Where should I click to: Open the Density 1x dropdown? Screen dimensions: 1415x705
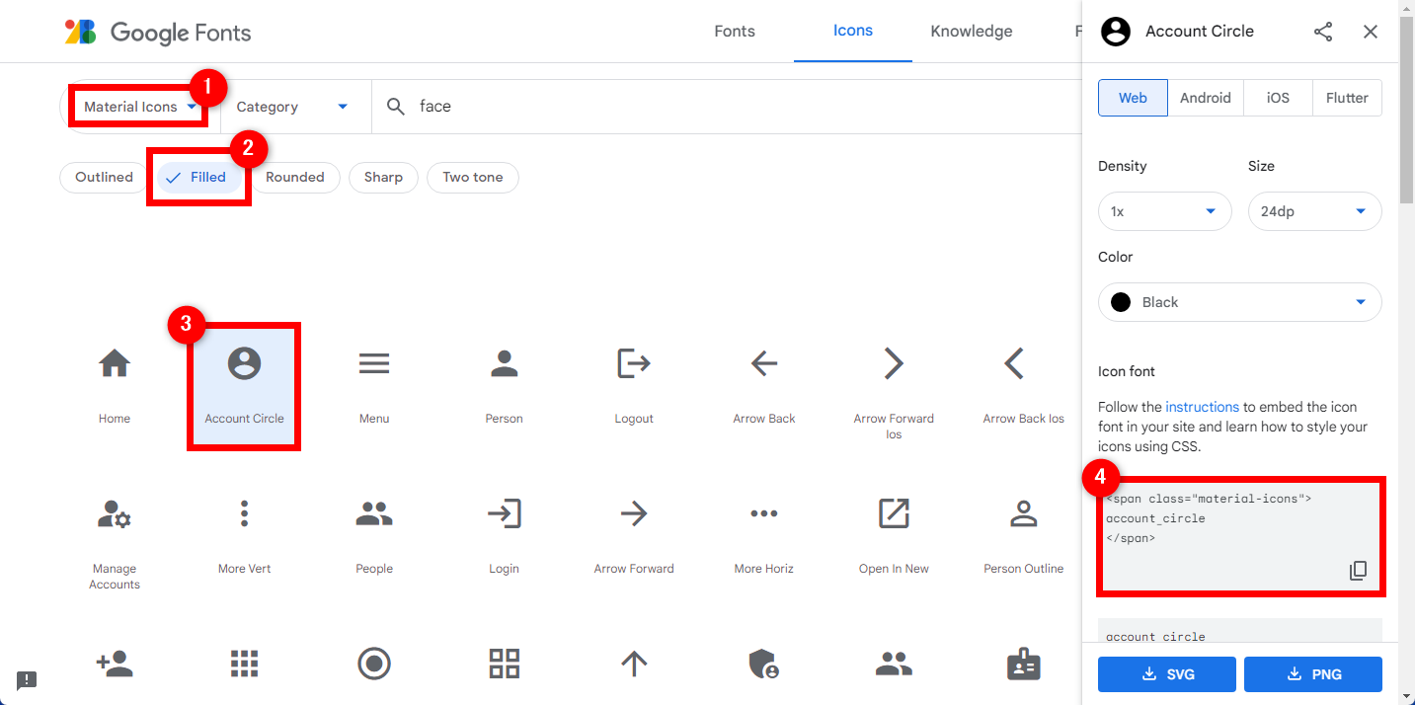coord(1165,211)
